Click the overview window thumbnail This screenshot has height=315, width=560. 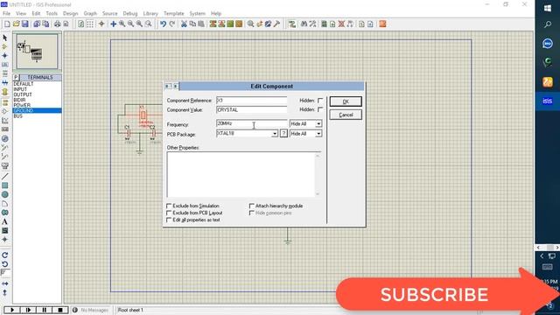(37, 52)
